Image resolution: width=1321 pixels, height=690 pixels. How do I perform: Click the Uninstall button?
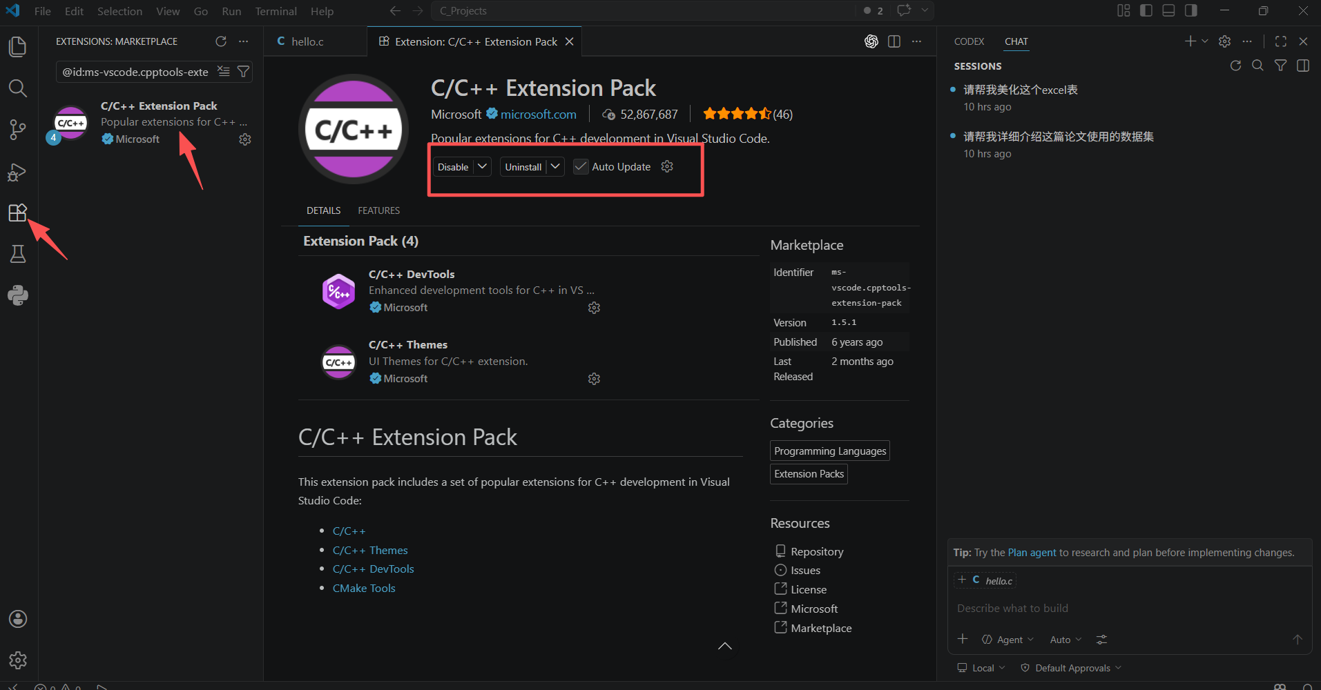click(523, 167)
